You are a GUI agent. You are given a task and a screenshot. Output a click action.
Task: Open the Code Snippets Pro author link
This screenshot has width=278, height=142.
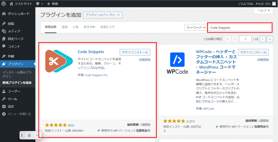pyautogui.click(x=96, y=75)
